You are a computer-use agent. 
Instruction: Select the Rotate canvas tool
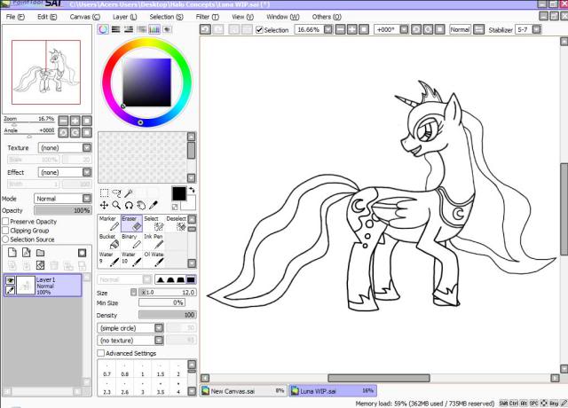point(129,205)
